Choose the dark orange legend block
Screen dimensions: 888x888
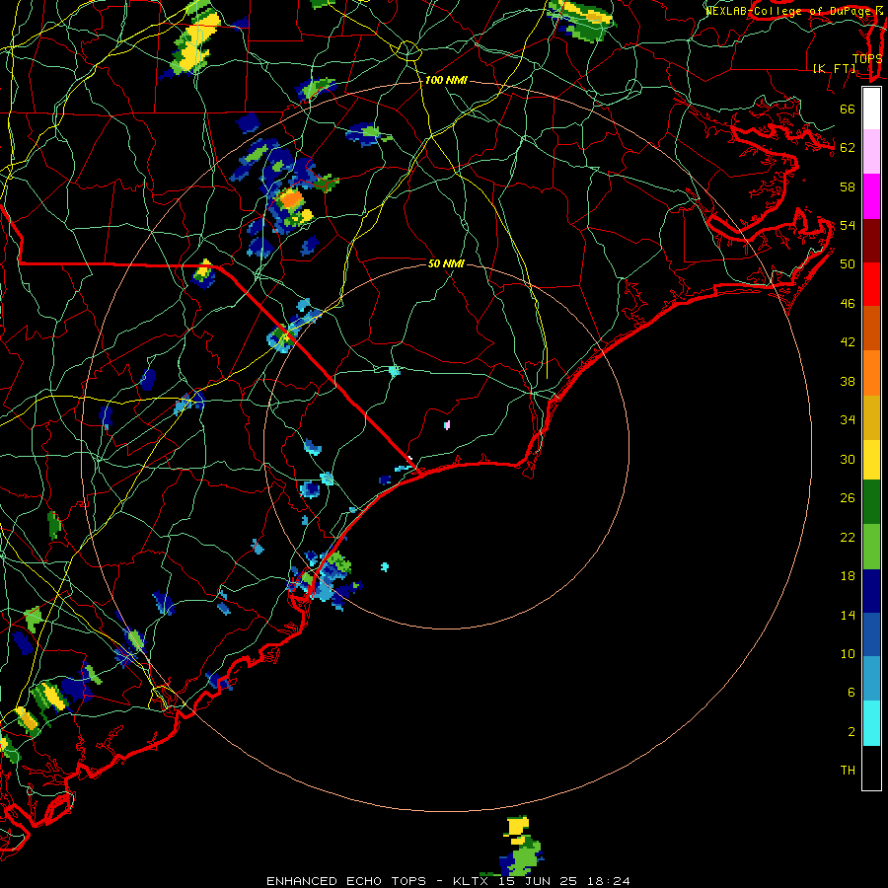(x=871, y=328)
